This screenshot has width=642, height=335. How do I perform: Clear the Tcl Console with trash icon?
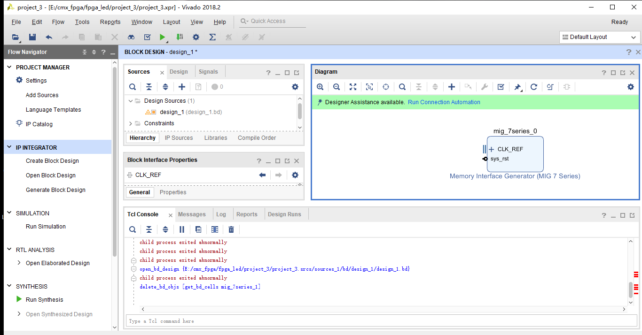[231, 229]
